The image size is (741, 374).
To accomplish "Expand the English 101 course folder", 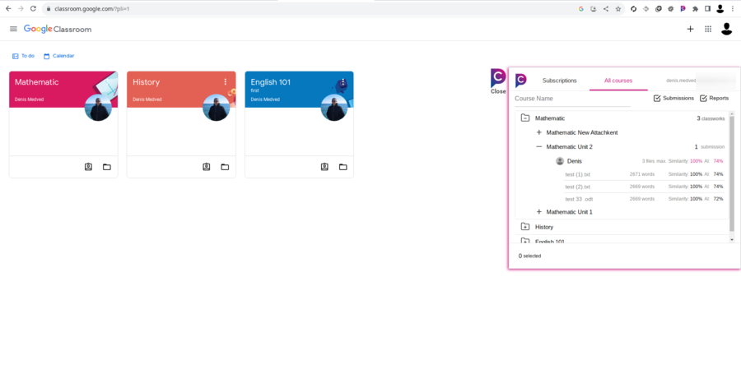I will tap(524, 241).
